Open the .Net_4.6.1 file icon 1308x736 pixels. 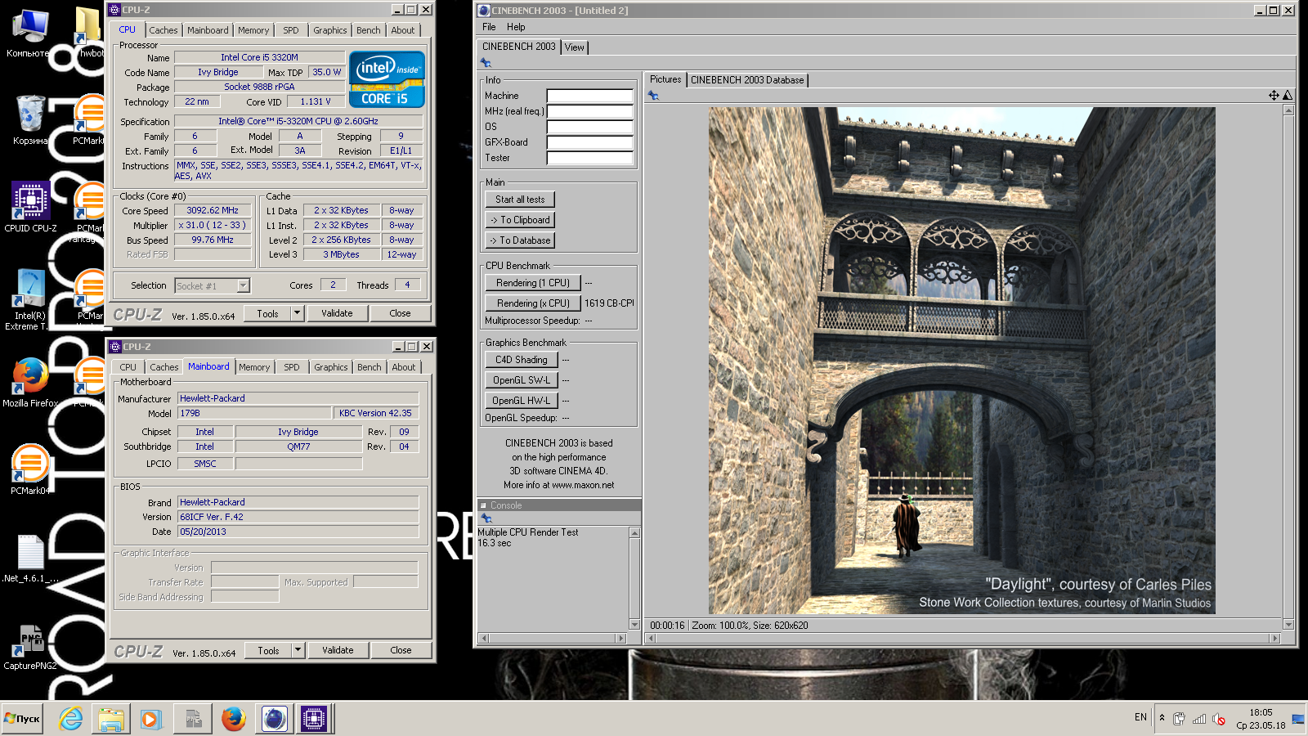[30, 559]
